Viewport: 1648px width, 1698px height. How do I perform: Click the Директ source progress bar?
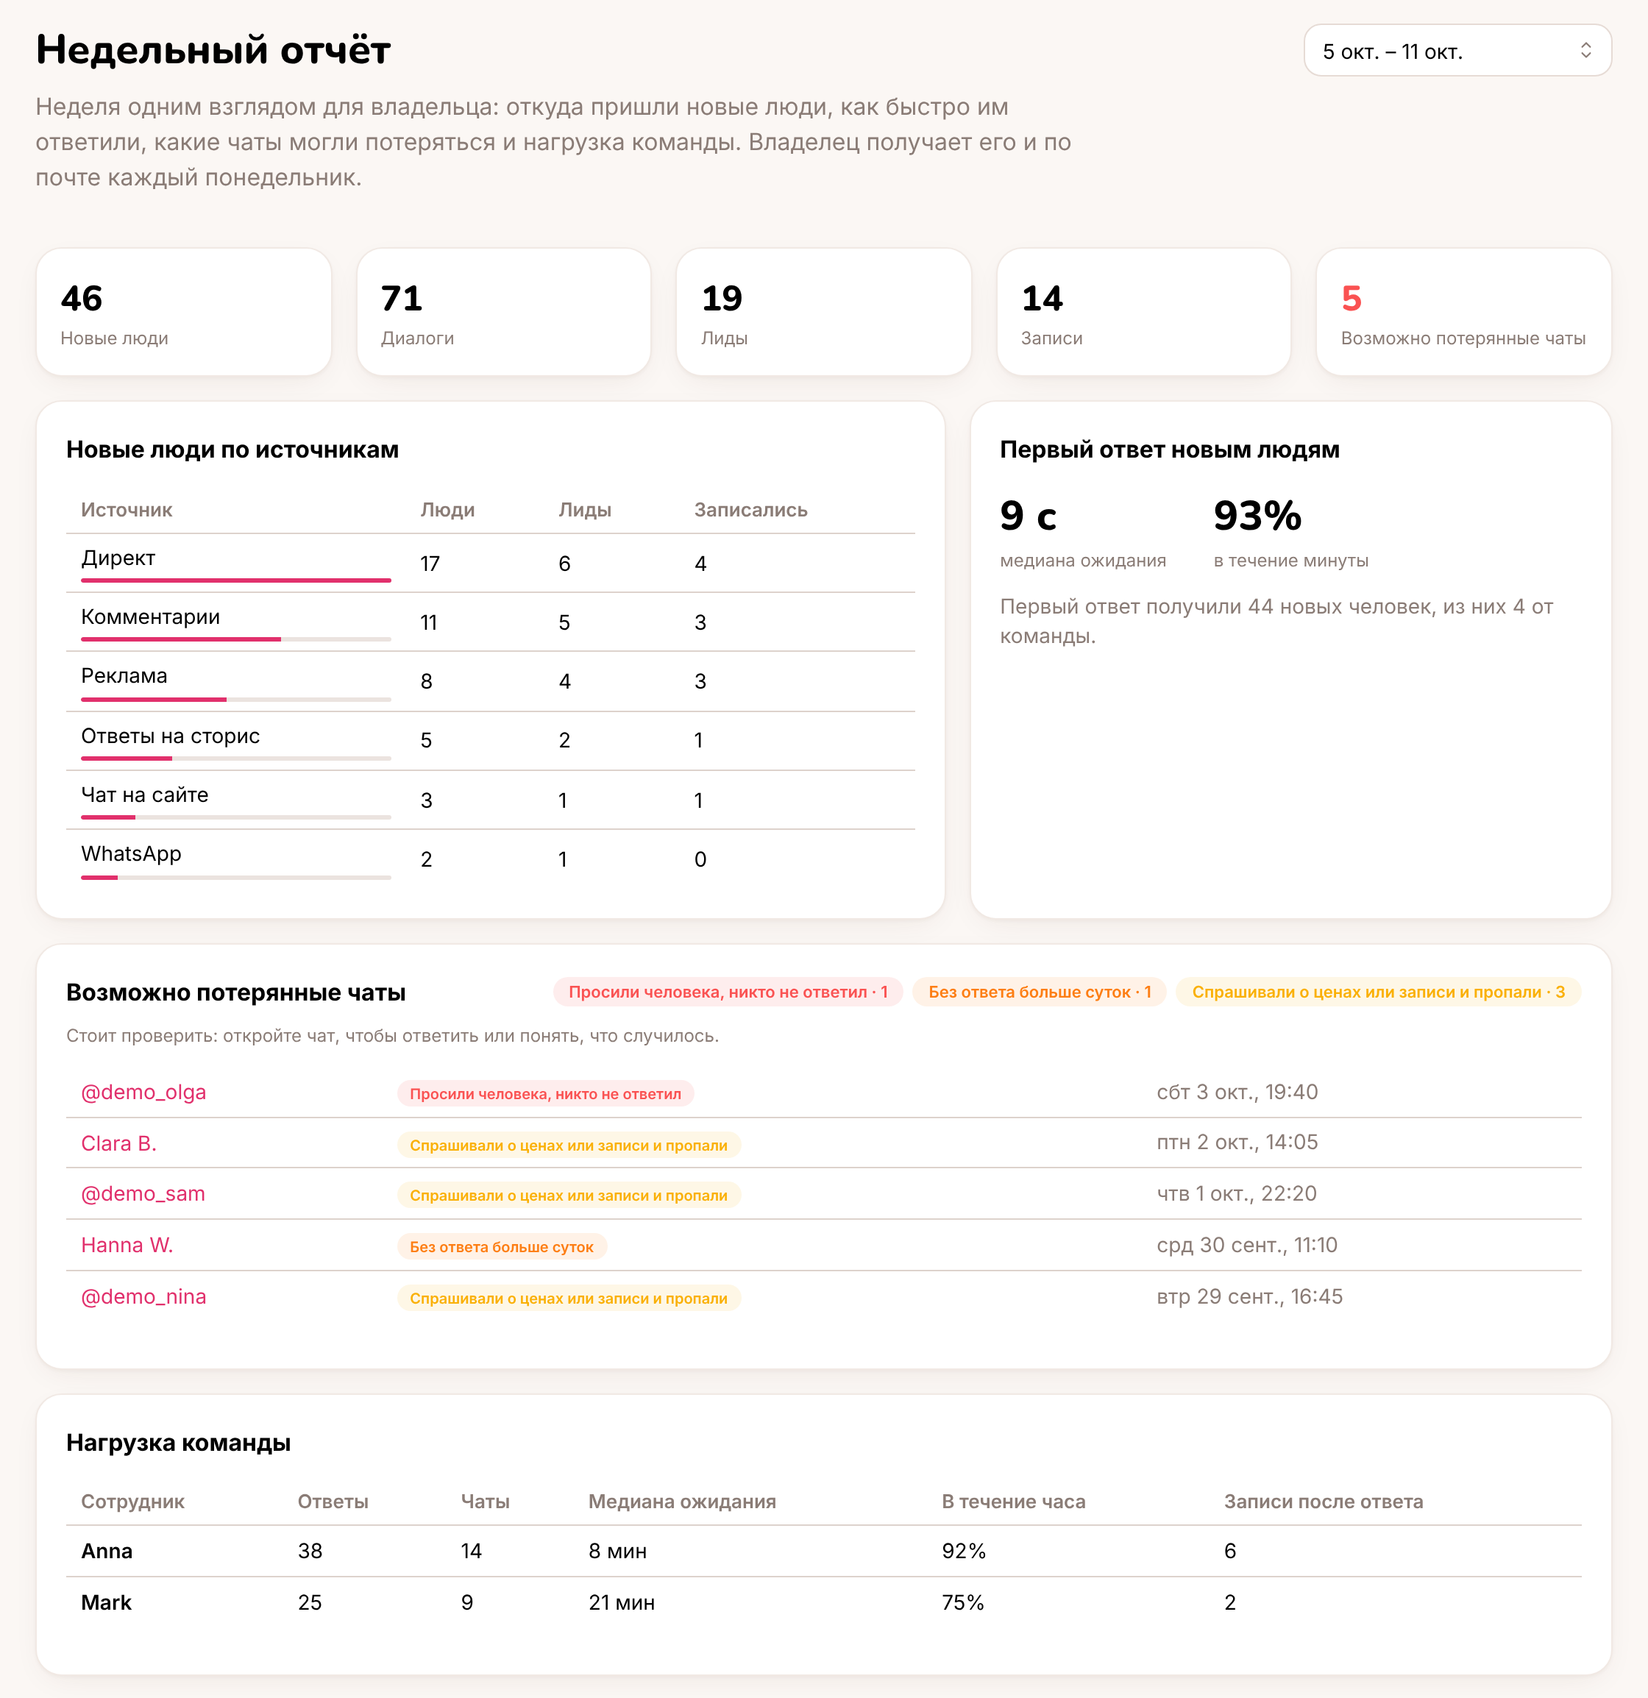235,580
